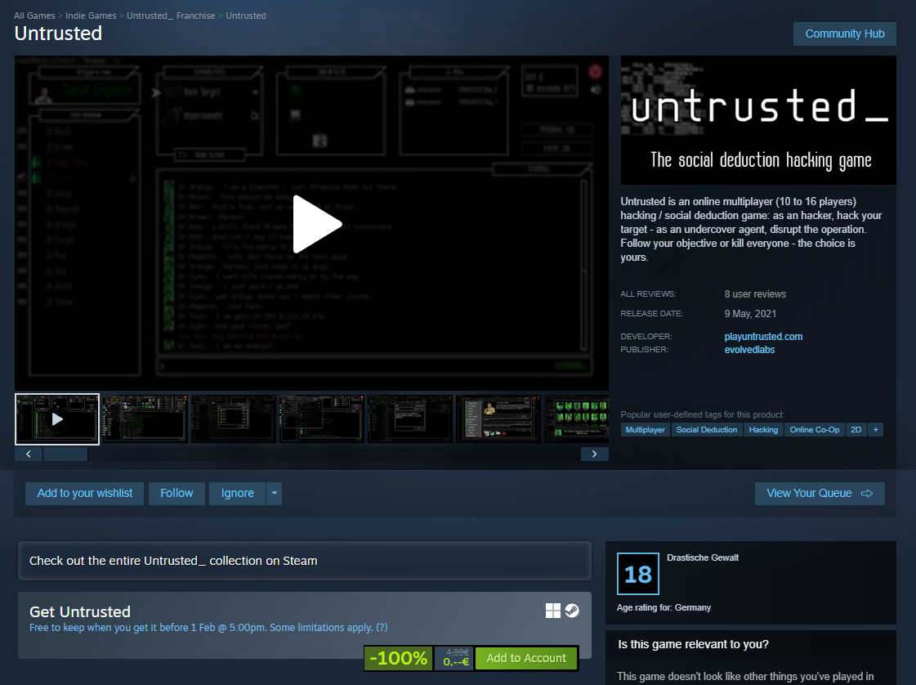Open the Community Hub
Screen dimensions: 916x685
pos(844,34)
